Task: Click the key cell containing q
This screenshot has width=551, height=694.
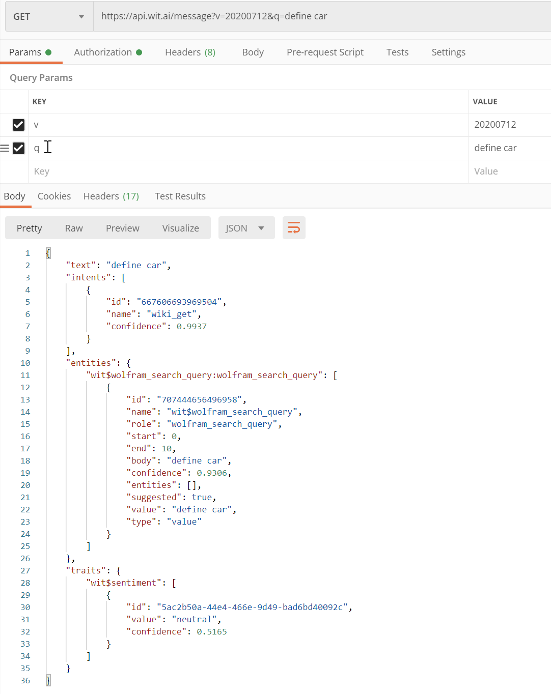Action: 249,148
